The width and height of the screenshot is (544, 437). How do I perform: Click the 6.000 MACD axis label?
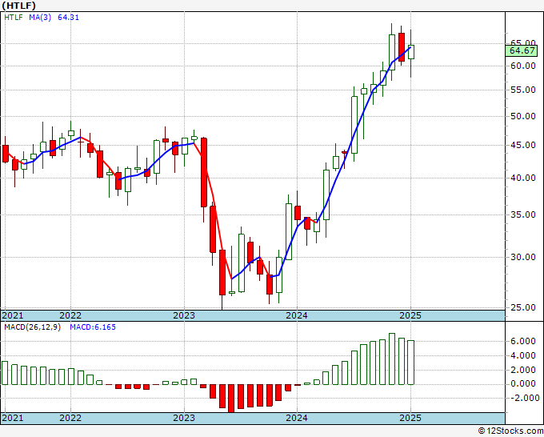(523, 341)
